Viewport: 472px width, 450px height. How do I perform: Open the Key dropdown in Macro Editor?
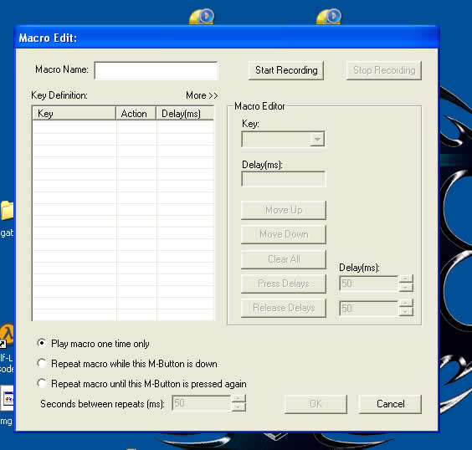point(317,140)
